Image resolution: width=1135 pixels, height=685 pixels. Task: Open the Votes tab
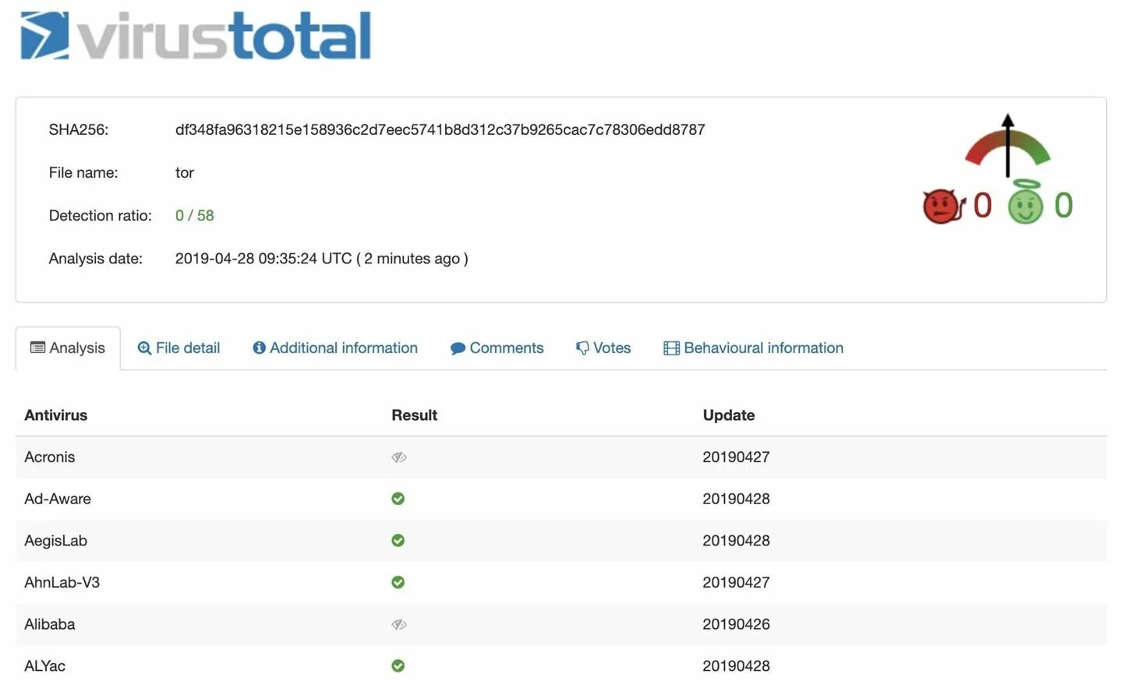603,348
